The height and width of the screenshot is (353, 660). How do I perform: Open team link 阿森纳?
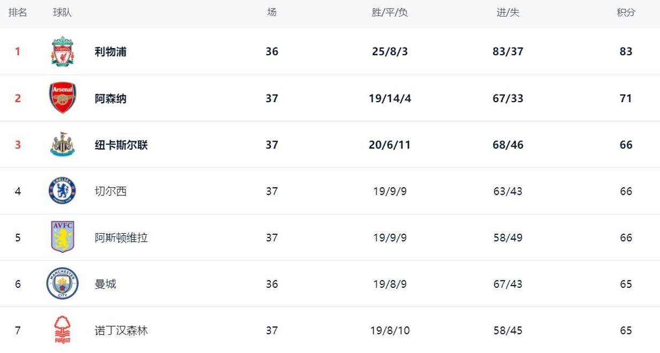(x=111, y=98)
